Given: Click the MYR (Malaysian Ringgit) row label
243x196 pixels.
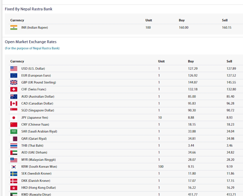Looking at the screenshot, I should click(x=38, y=160).
